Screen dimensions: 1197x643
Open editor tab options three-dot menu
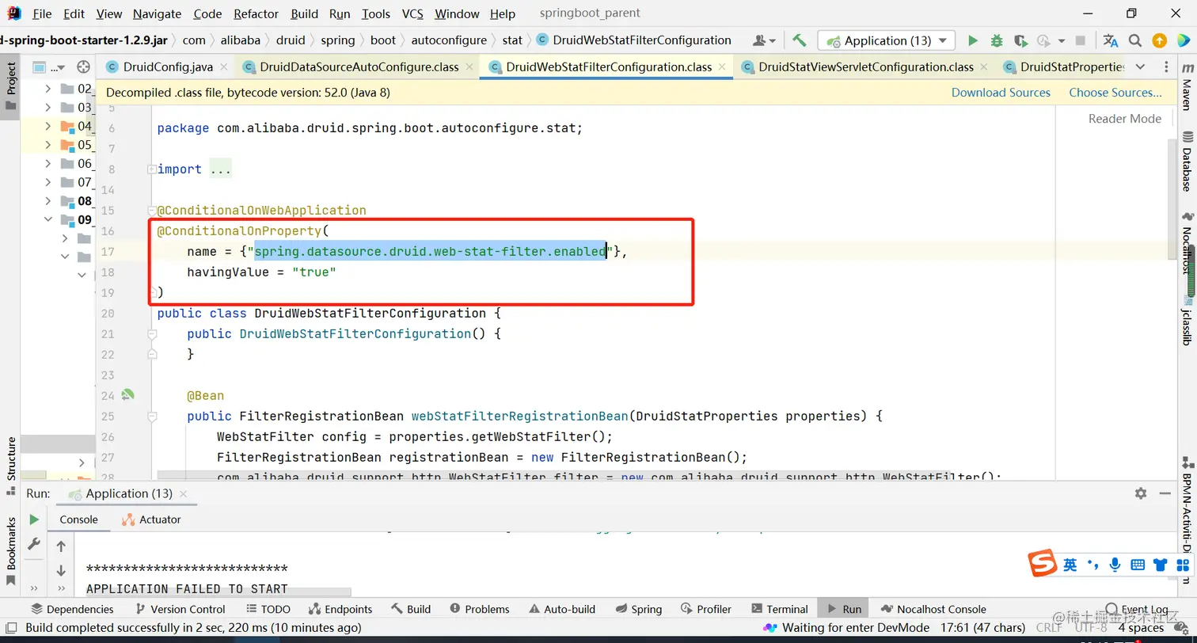point(1168,67)
